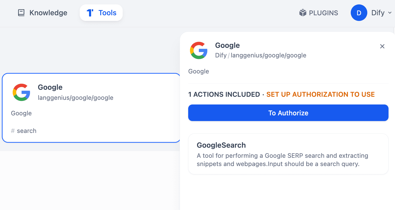Click the 1 Actions Included label
Screen dimensions: 395x210
[x=224, y=94]
